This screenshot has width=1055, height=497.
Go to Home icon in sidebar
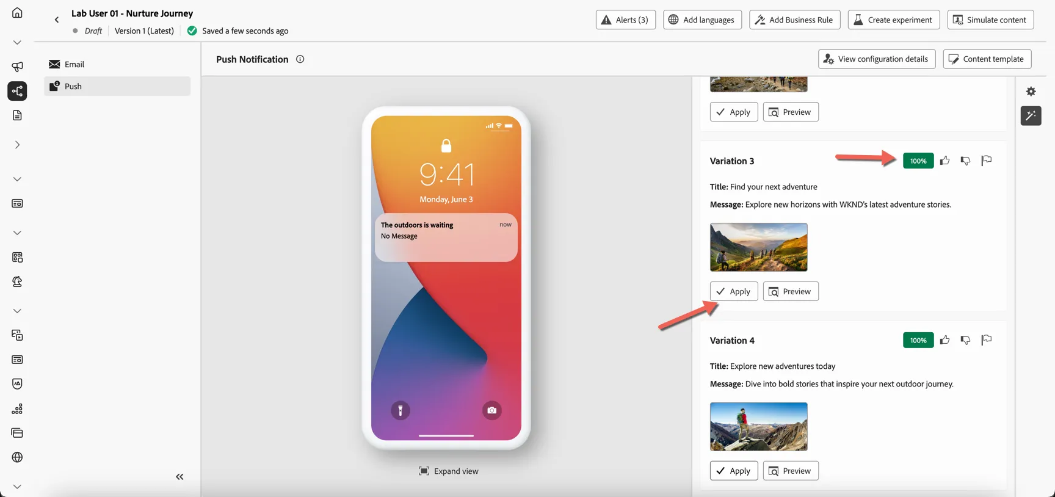(17, 13)
